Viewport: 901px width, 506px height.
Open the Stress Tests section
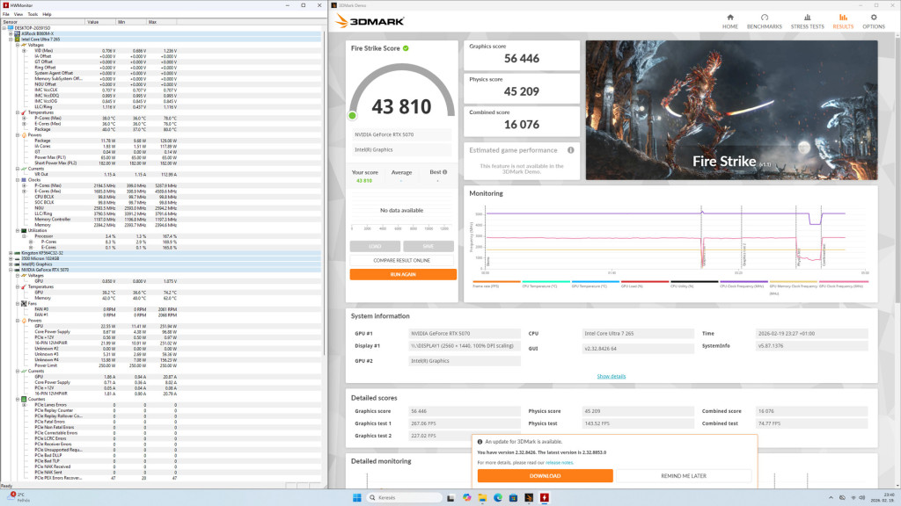[x=807, y=21]
